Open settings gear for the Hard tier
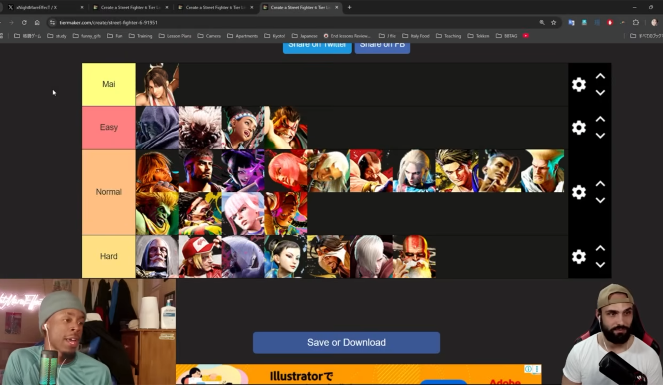Image resolution: width=663 pixels, height=385 pixels. pos(579,257)
